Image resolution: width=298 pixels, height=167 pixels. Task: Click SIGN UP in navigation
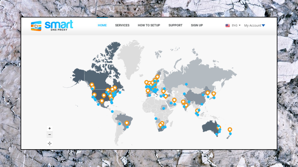point(197,25)
